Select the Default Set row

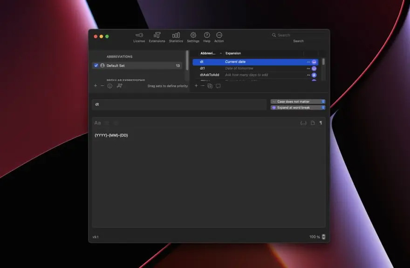click(x=137, y=66)
